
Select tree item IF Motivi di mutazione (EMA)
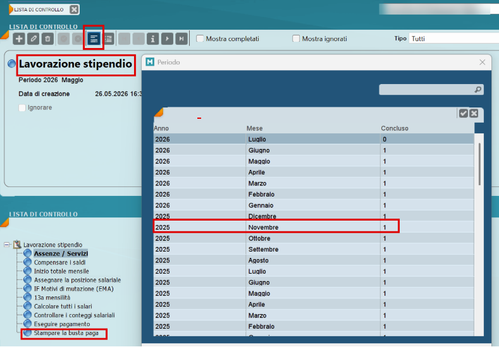(x=74, y=289)
